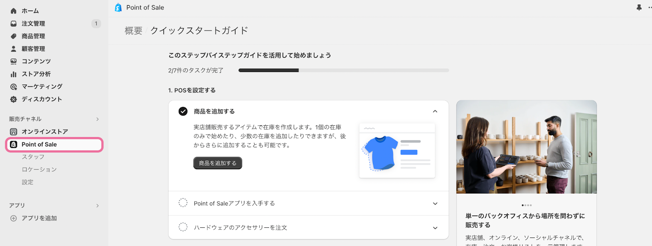Mark ハードウェアのアクセサリーを注文 task circle
The height and width of the screenshot is (246, 652).
pyautogui.click(x=183, y=227)
